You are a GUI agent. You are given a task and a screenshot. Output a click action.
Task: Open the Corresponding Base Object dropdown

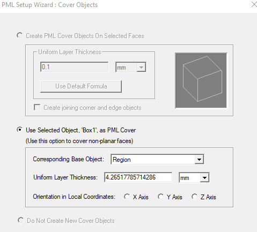199,159
